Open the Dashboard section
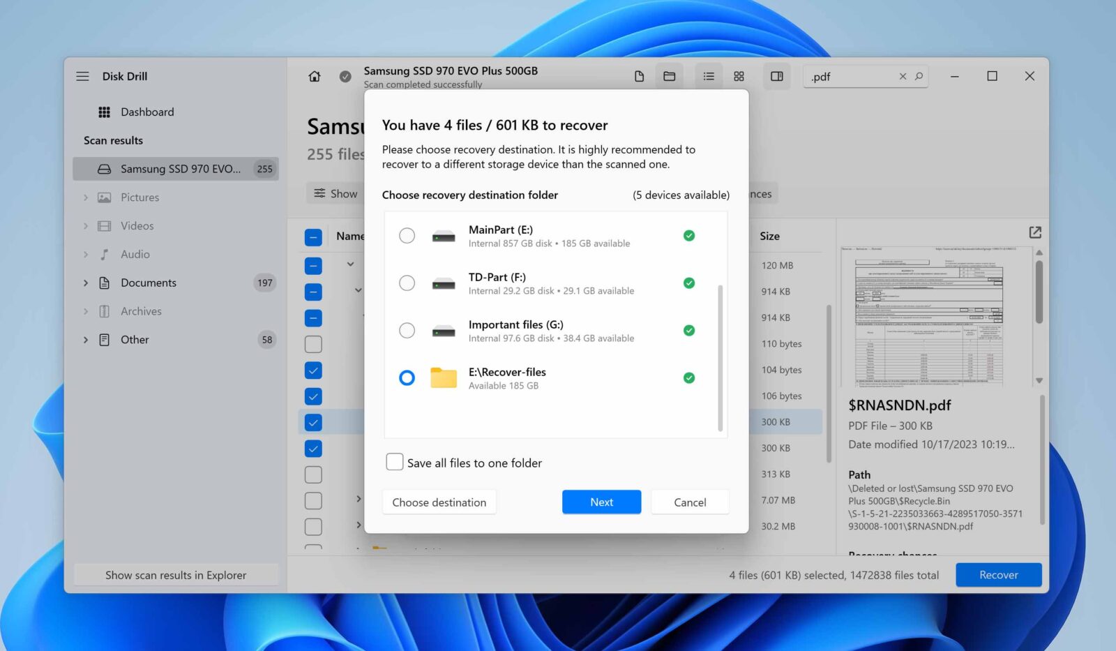The height and width of the screenshot is (651, 1116). (x=147, y=112)
